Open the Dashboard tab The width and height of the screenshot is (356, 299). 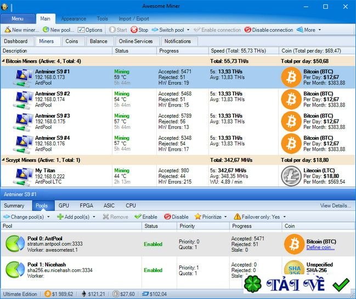coord(16,41)
